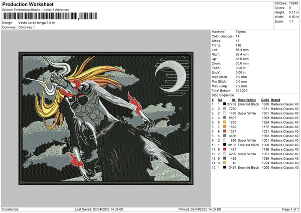Click the Zoom value 1:1
This screenshot has height=213, width=301.
coord(291,21)
